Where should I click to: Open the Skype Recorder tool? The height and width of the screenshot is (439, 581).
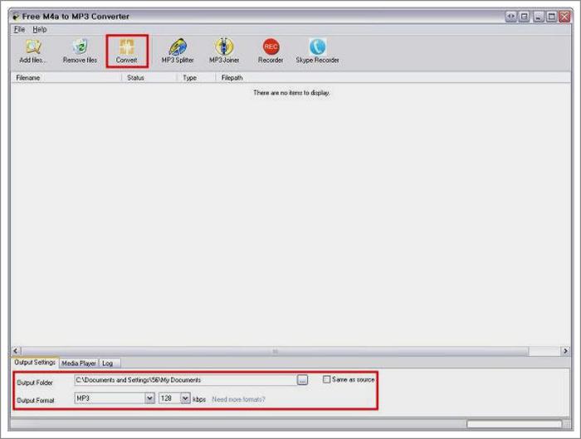pyautogui.click(x=317, y=51)
